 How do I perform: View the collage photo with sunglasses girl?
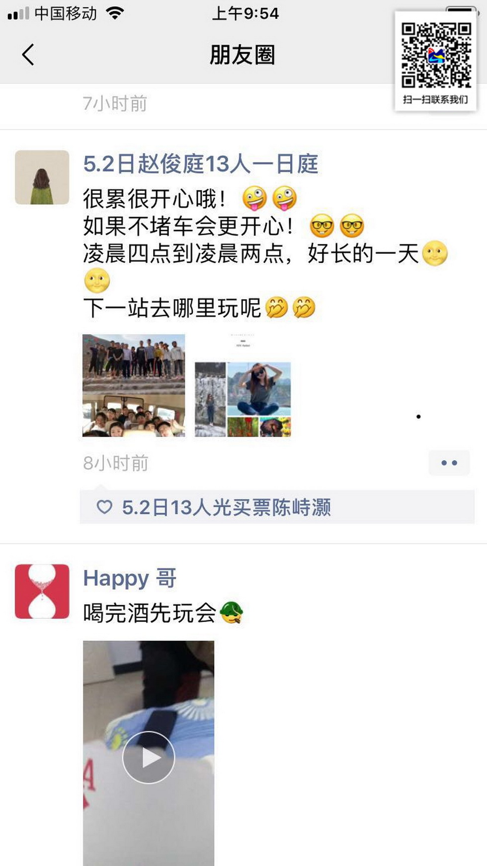coord(243,386)
